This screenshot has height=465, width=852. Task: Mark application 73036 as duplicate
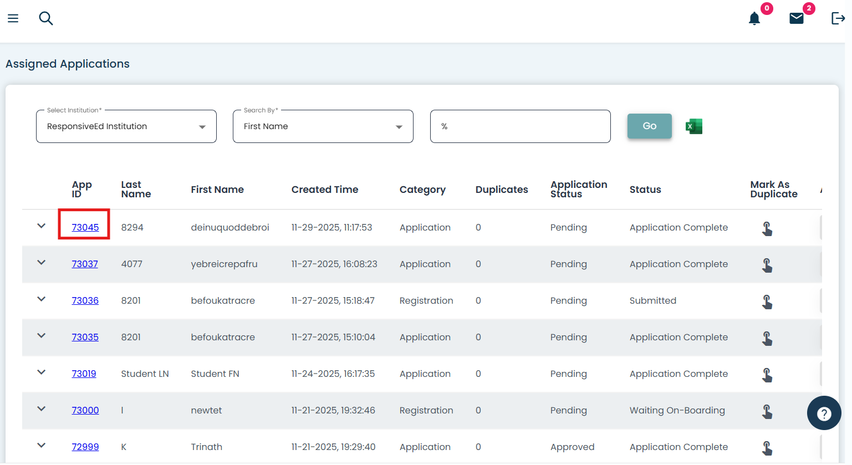767,302
